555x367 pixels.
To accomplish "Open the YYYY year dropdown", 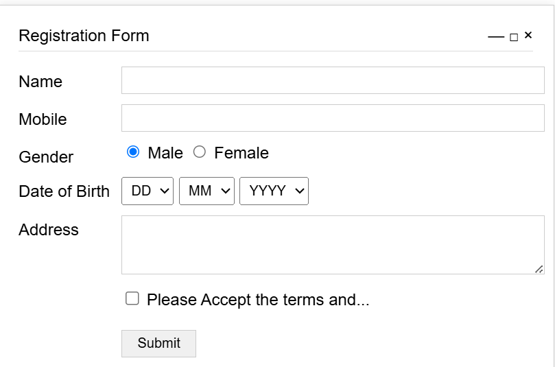I will pos(274,191).
